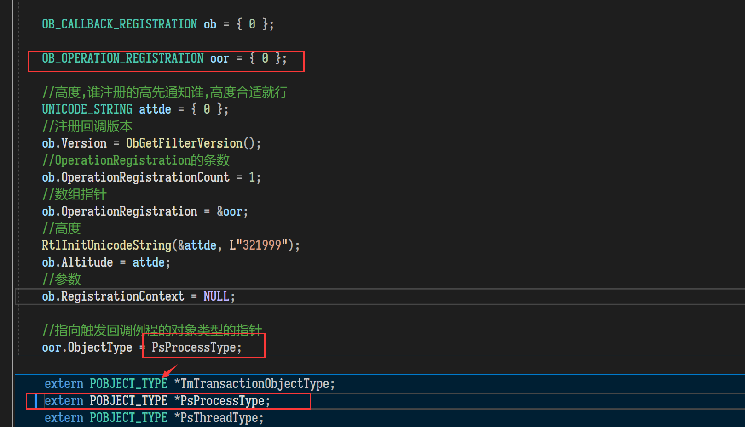The height and width of the screenshot is (427, 745).
Task: Click the '//参数' comment
Action: coord(61,279)
